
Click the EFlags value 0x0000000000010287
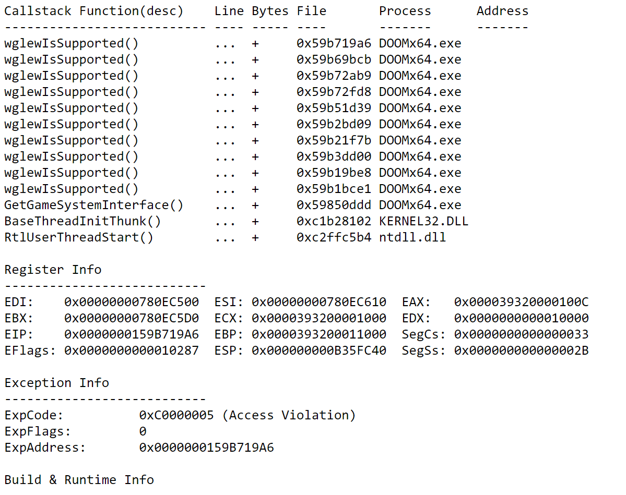pos(132,351)
